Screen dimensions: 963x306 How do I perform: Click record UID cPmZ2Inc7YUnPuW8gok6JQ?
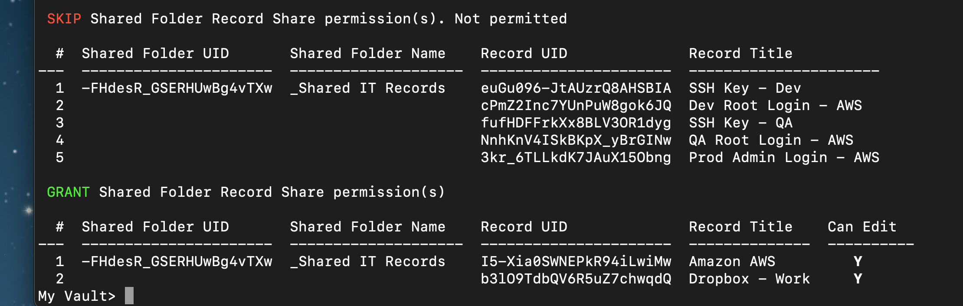pos(576,105)
